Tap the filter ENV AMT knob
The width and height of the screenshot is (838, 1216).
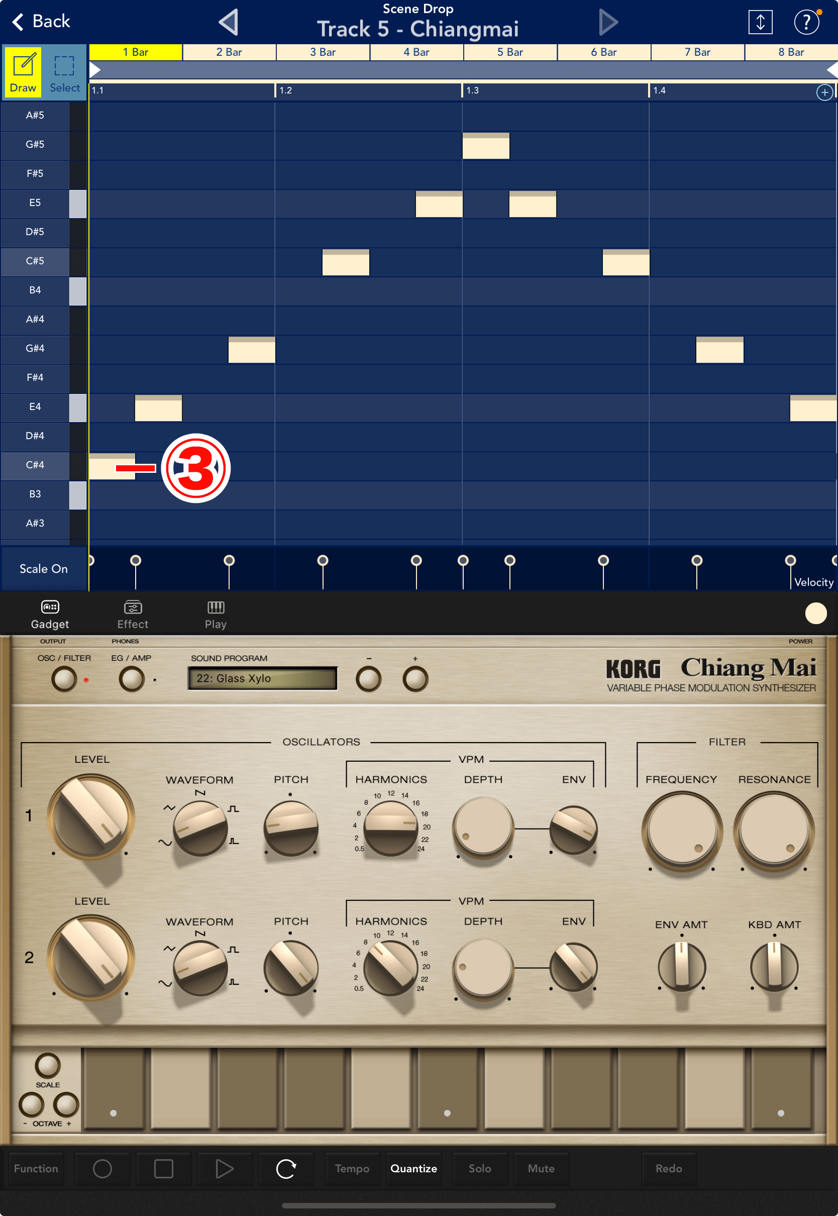point(682,966)
